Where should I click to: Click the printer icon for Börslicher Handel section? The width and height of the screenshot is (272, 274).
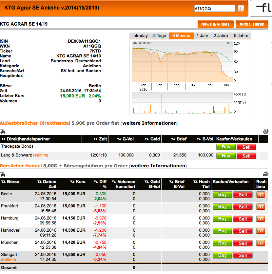click(265, 174)
